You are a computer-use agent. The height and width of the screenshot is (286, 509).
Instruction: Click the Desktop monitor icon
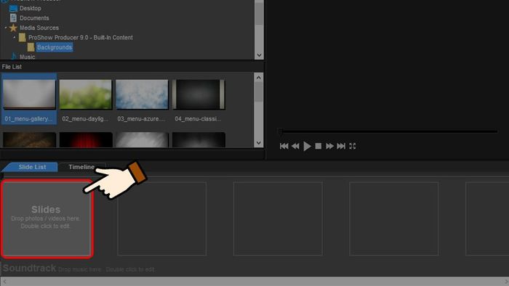pyautogui.click(x=13, y=8)
